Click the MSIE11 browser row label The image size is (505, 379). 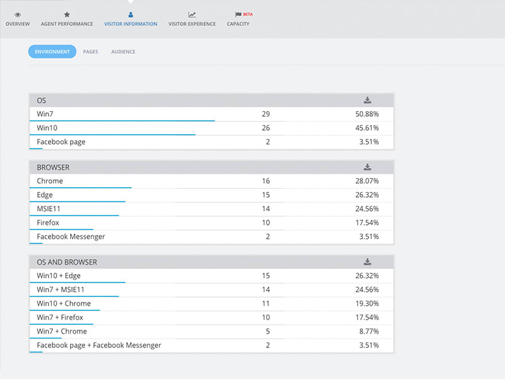click(x=49, y=208)
